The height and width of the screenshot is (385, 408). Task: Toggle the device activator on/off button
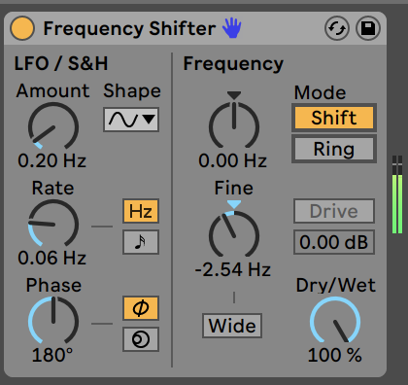point(22,28)
